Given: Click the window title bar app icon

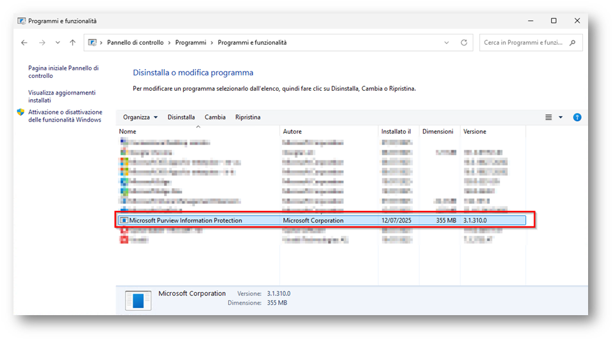Looking at the screenshot, I should point(22,20).
